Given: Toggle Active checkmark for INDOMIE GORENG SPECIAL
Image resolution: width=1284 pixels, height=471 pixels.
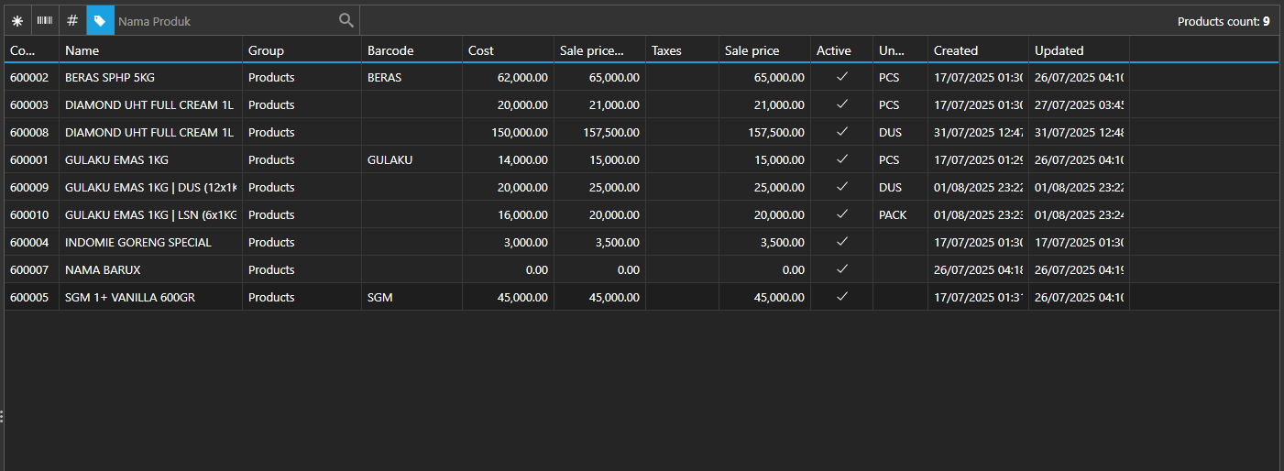Looking at the screenshot, I should pyautogui.click(x=841, y=242).
